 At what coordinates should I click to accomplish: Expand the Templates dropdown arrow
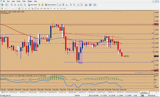point(96,5)
